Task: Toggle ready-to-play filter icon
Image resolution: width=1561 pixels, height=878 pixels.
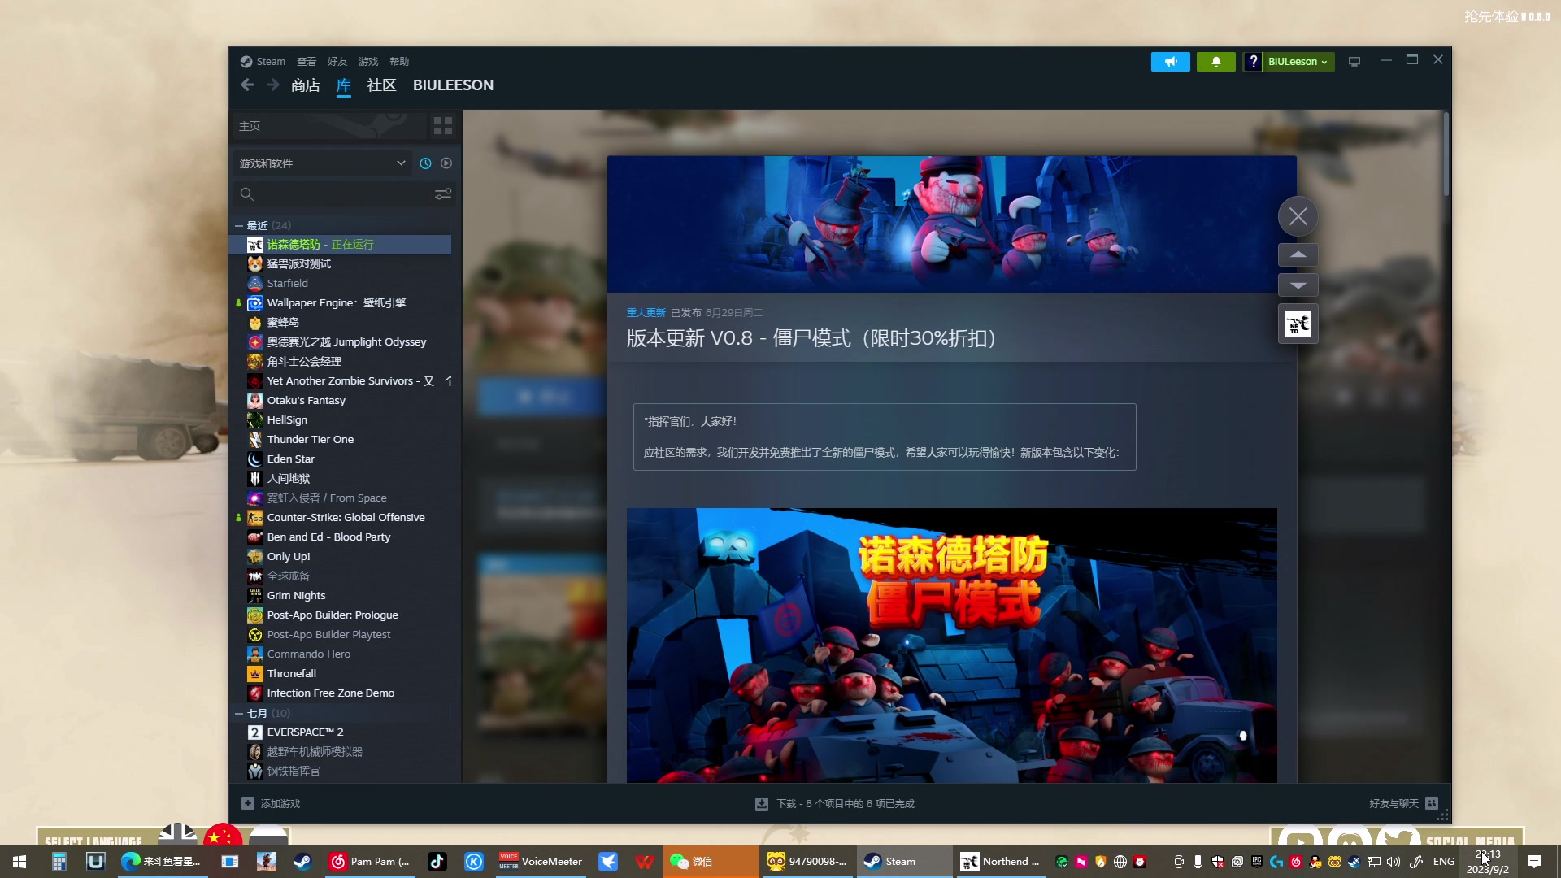Action: 446,163
